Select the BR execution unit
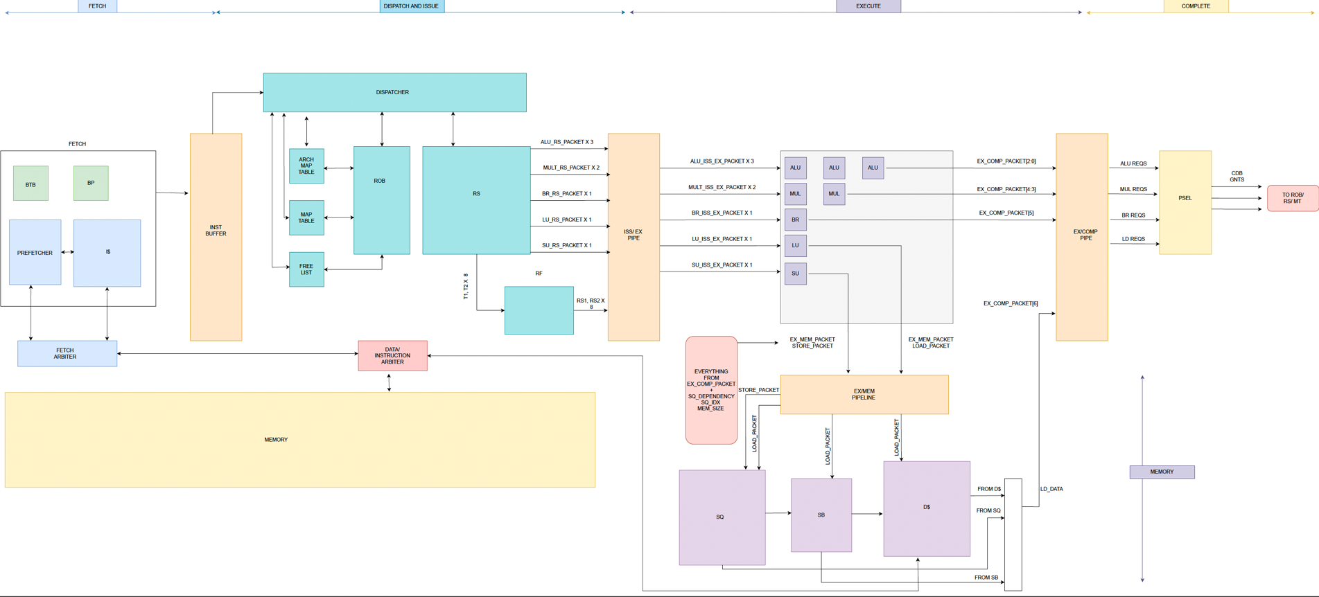The image size is (1319, 597). pyautogui.click(x=795, y=220)
